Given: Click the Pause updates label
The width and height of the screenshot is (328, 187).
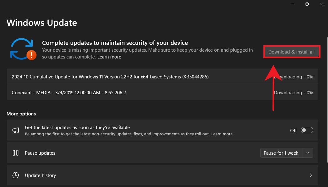Looking at the screenshot, I should coord(40,153).
